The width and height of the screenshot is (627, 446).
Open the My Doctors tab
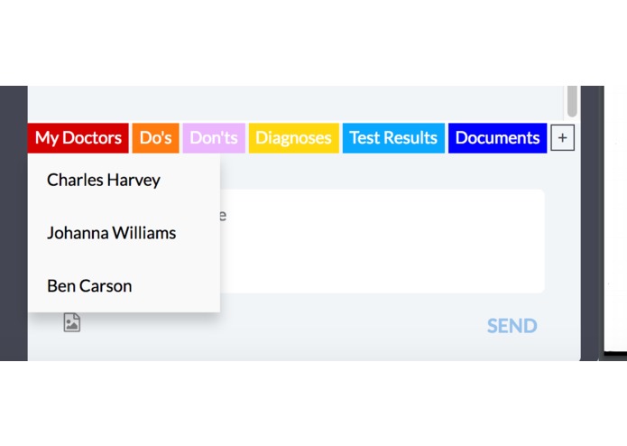click(x=78, y=138)
